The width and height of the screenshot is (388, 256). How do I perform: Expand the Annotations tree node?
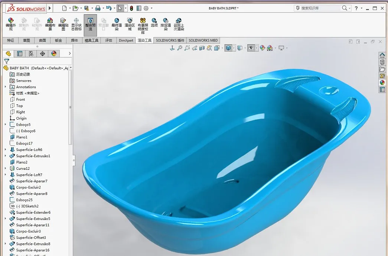tap(6, 87)
